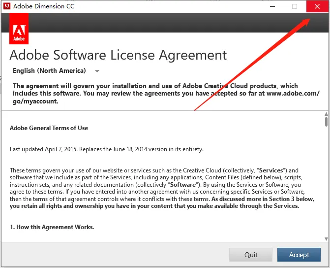Click the disabled maximize button in title bar

295,6
